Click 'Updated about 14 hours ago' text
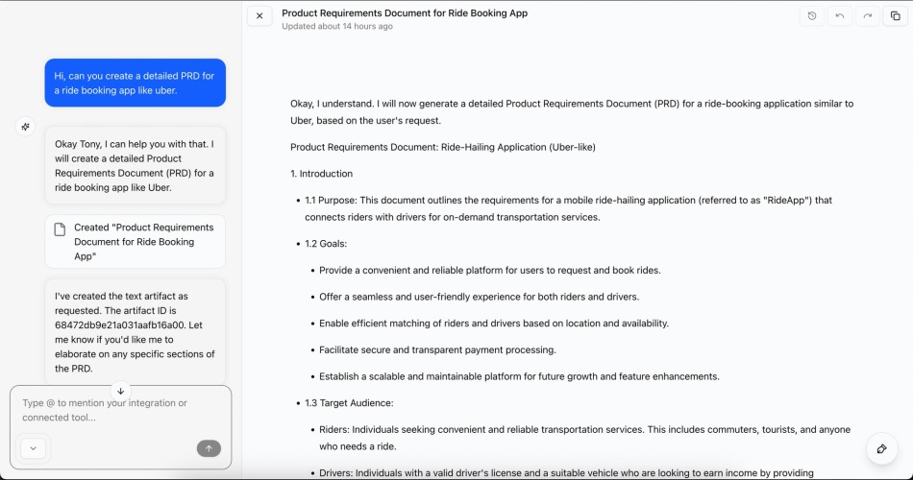The image size is (913, 480). click(x=337, y=26)
